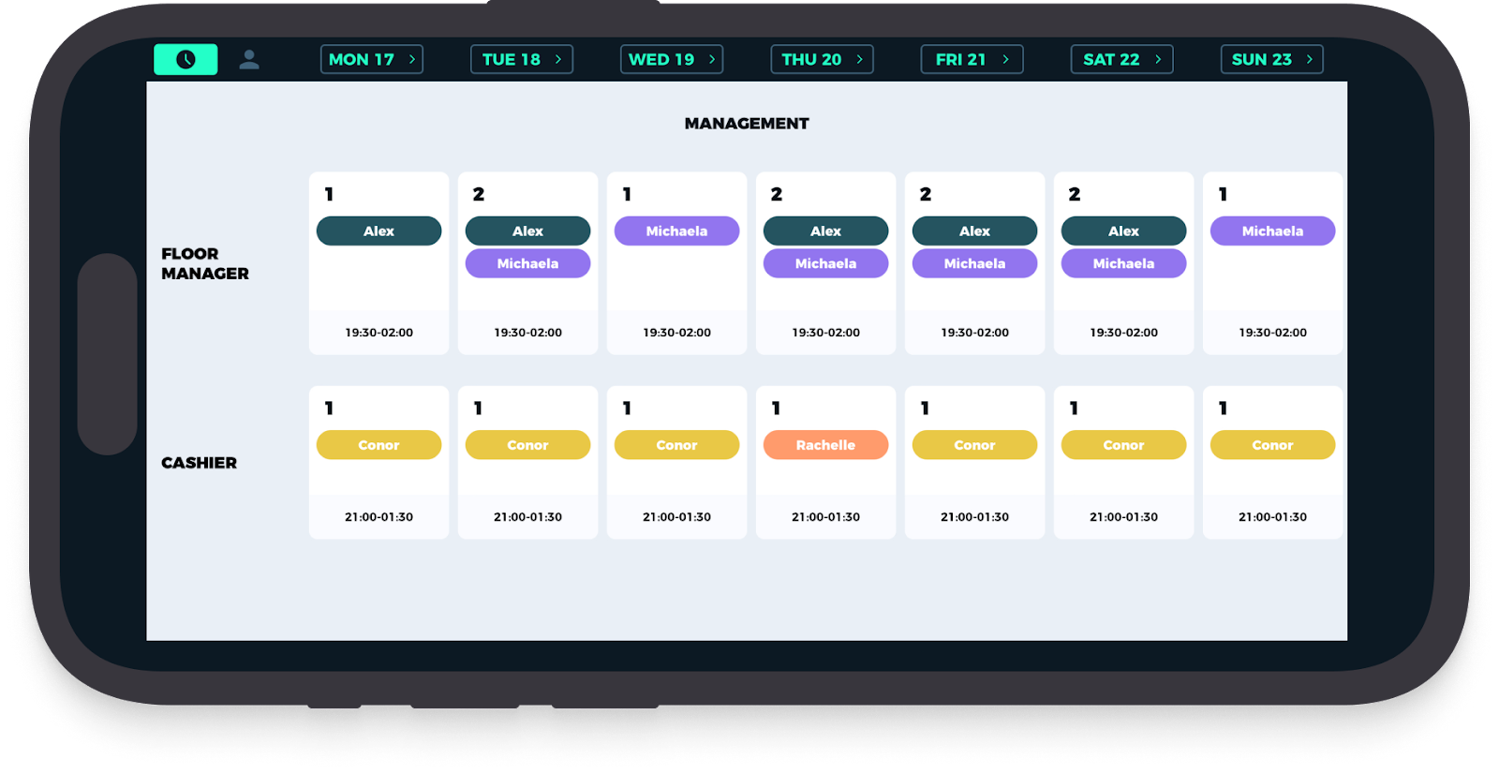This screenshot has height=774, width=1499.
Task: Select the TUE 18 day tab
Action: pyautogui.click(x=521, y=59)
